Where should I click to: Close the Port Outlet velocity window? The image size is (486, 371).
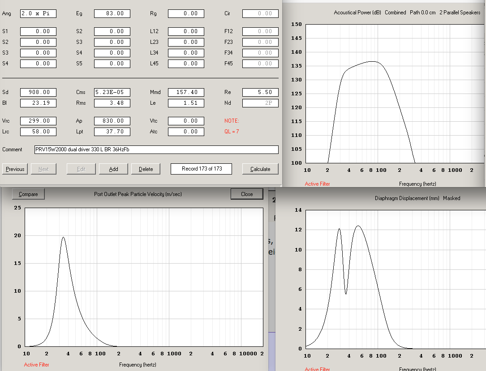coord(247,194)
